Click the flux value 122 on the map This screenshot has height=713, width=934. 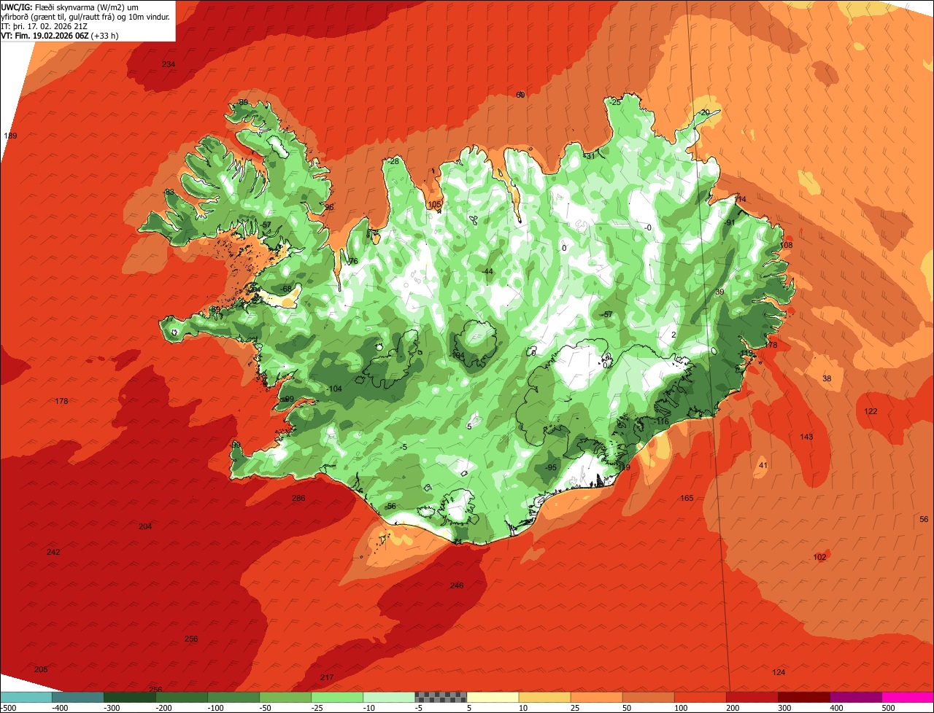[871, 411]
